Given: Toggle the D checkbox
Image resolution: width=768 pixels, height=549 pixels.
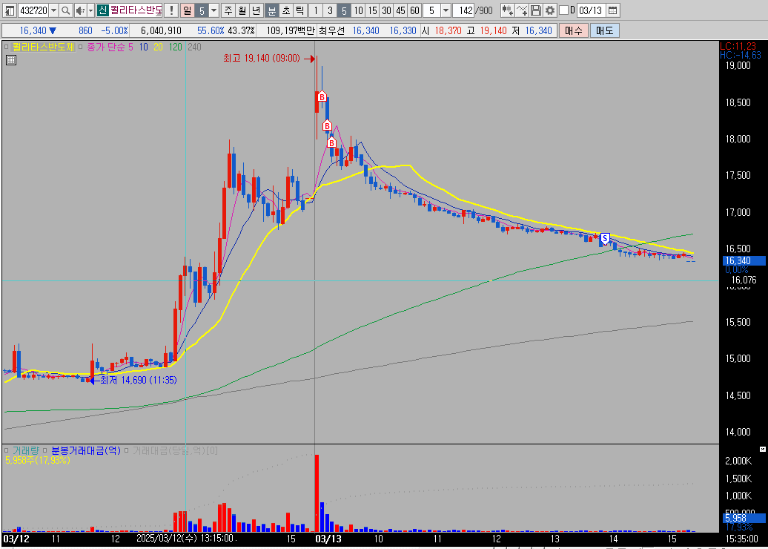Looking at the screenshot, I should tap(563, 10).
